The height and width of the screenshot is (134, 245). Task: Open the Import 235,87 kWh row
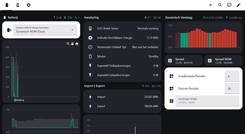click(x=122, y=97)
